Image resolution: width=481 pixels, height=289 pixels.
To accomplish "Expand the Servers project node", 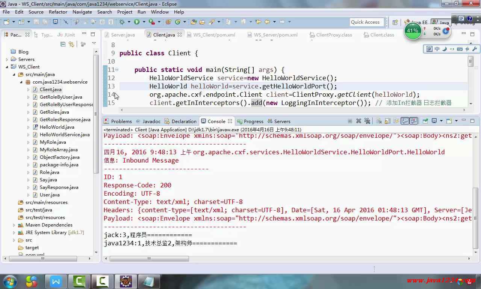I will (x=7, y=59).
